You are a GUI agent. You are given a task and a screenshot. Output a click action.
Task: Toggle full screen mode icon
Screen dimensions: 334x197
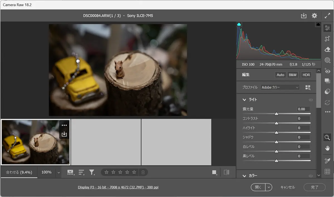(327, 16)
